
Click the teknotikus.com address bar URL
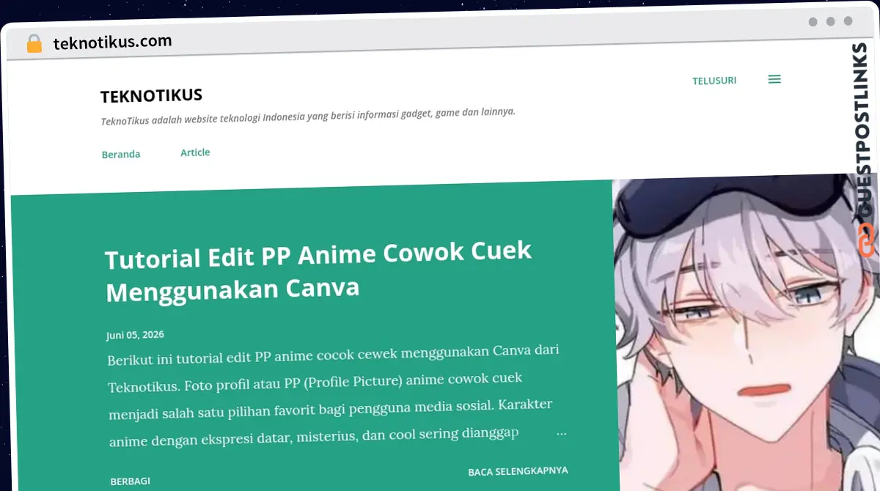(x=112, y=42)
